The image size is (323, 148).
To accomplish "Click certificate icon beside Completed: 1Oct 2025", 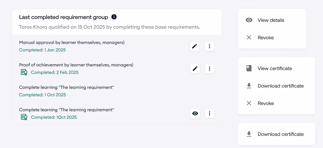I will [x=24, y=117].
